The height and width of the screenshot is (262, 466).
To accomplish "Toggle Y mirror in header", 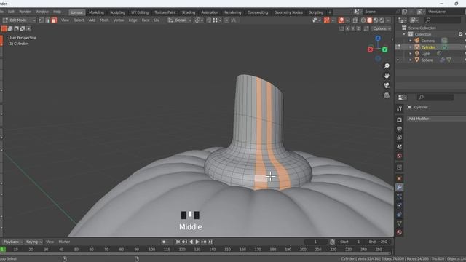I will 352,28.
